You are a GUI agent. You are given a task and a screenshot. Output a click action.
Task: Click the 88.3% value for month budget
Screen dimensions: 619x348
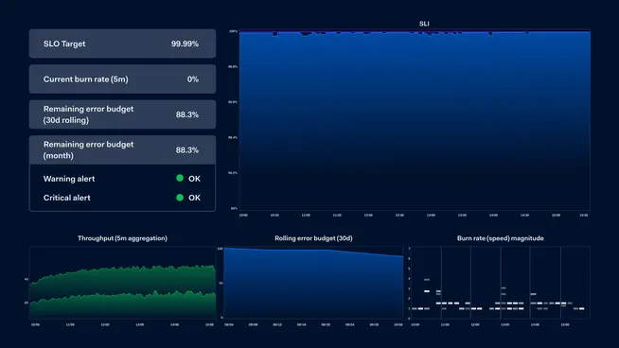point(187,150)
